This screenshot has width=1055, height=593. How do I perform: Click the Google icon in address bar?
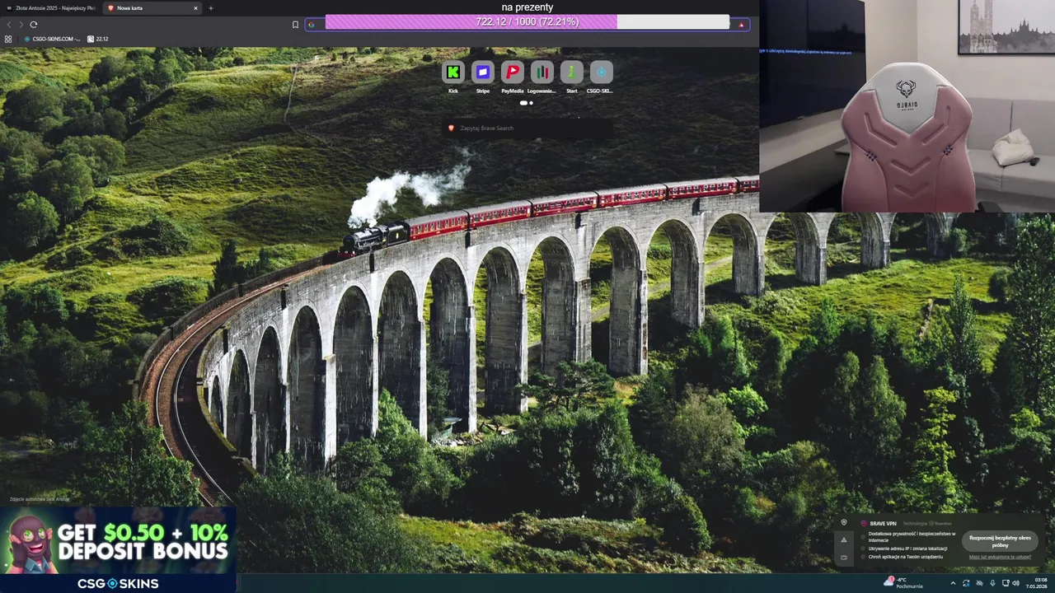(x=312, y=25)
